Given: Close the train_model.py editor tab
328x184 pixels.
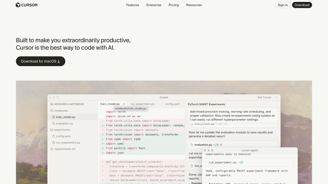Looking at the screenshot, I should (x=124, y=104).
